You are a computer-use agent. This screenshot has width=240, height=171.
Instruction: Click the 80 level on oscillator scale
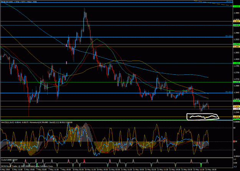235,128
